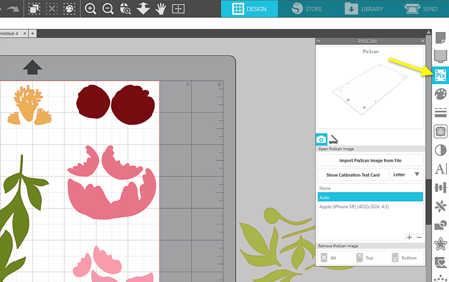This screenshot has width=449, height=282.
Task: Click the pinwheel icon in the right sidebar
Action: tap(440, 206)
